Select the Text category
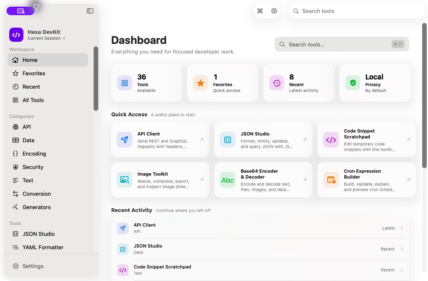This screenshot has width=428, height=281. coord(48,180)
